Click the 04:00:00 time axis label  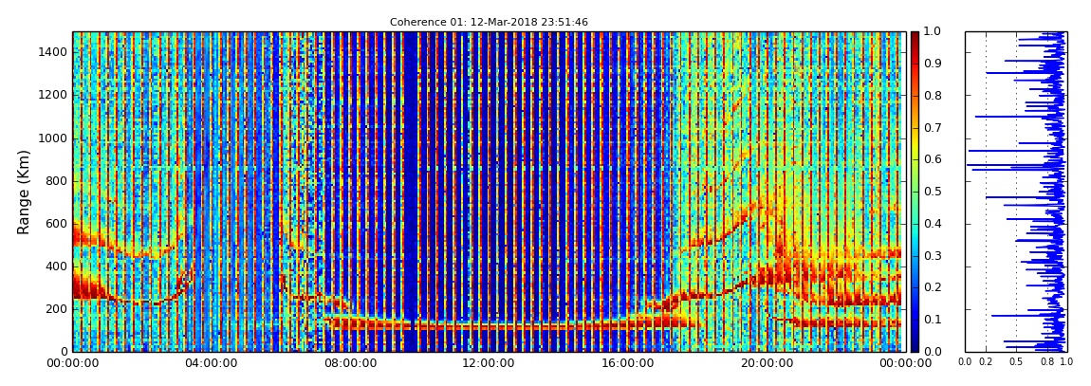click(210, 362)
